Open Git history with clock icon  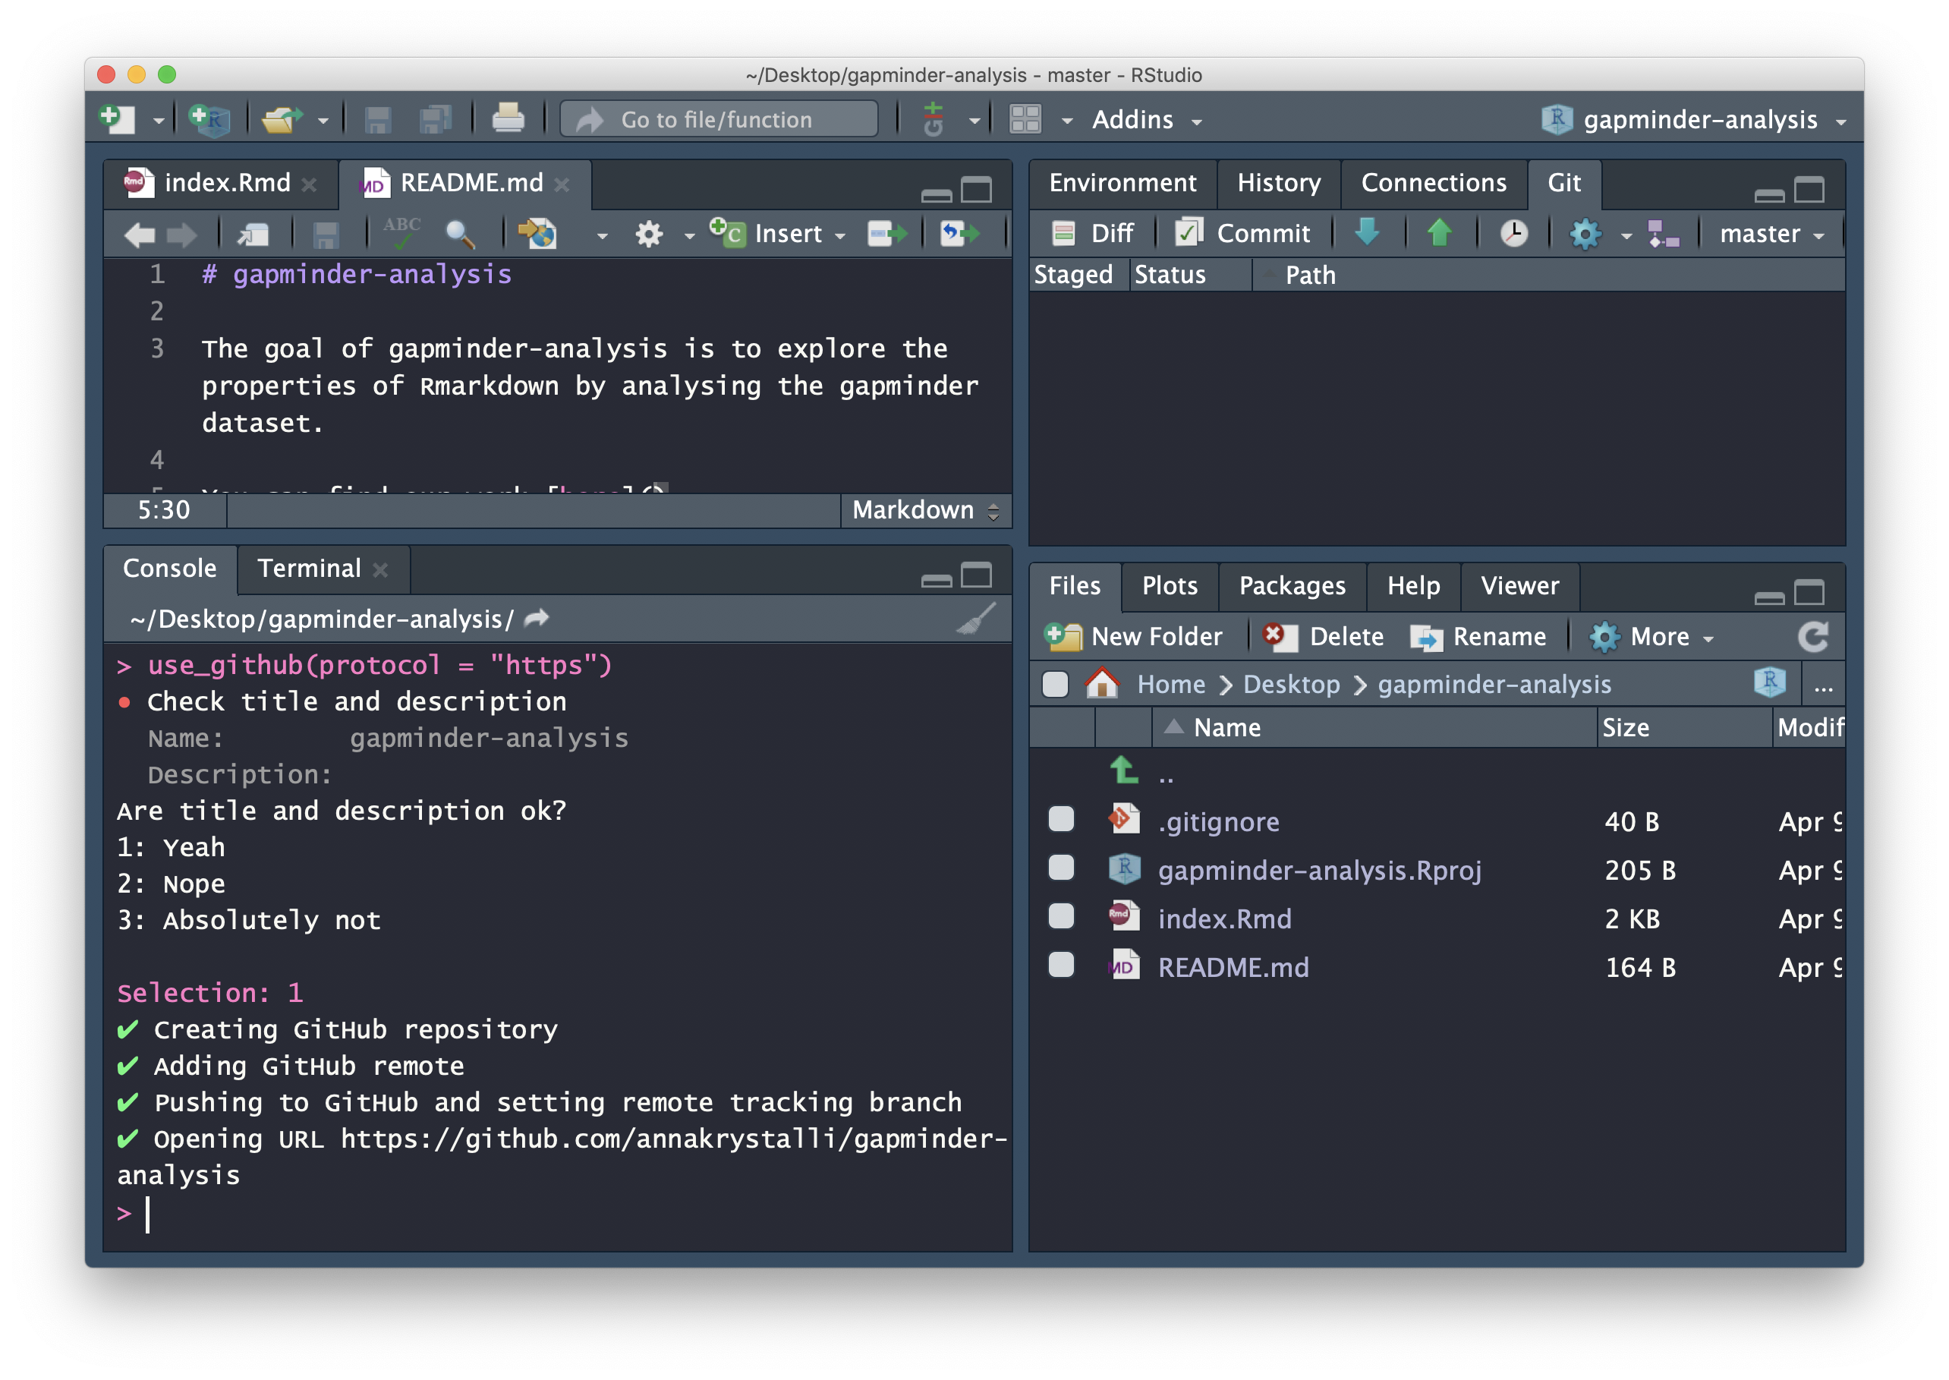point(1513,233)
